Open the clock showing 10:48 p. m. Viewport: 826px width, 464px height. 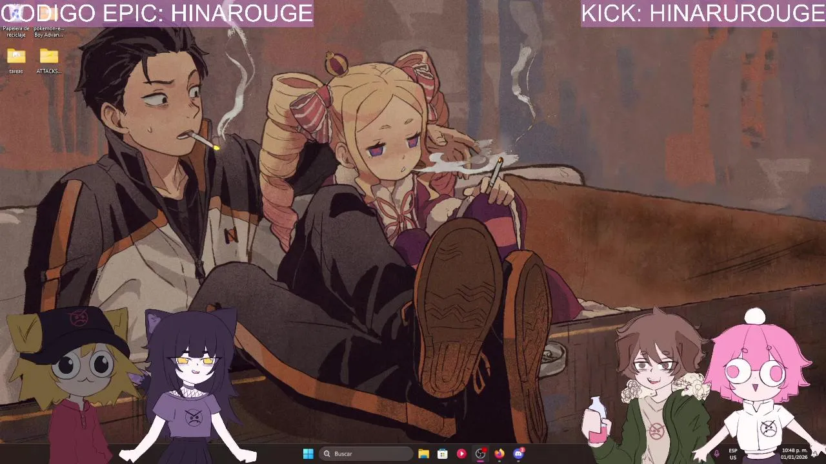[793, 454]
